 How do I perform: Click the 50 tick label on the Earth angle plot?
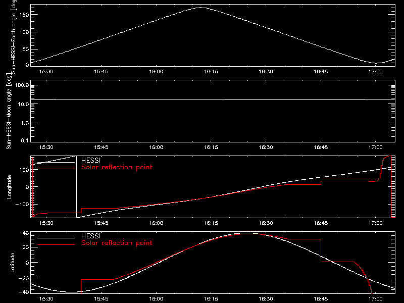(26, 49)
